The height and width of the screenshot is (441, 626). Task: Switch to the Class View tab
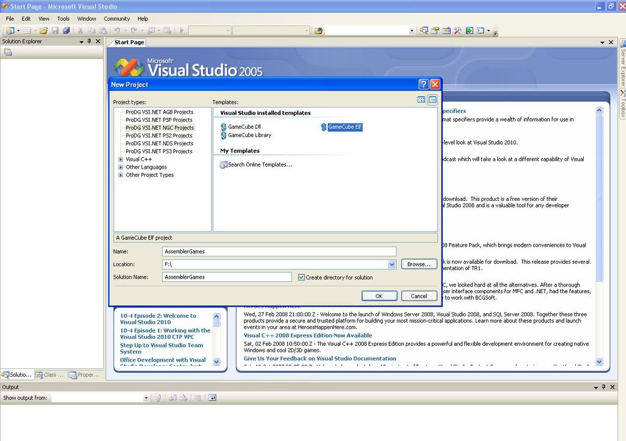(x=50, y=375)
